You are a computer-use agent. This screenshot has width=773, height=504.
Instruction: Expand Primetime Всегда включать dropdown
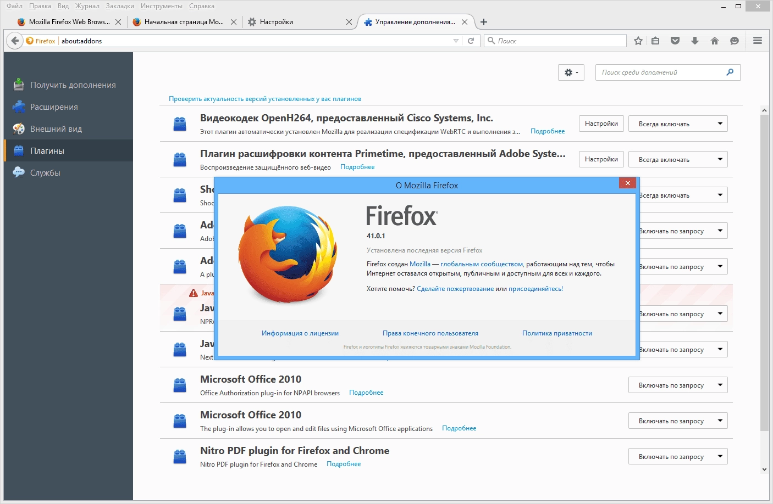(678, 159)
